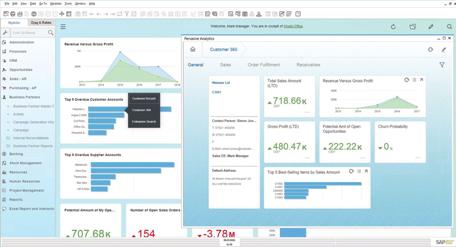Expand the Internal Reconciliations folder

[x=31, y=138]
